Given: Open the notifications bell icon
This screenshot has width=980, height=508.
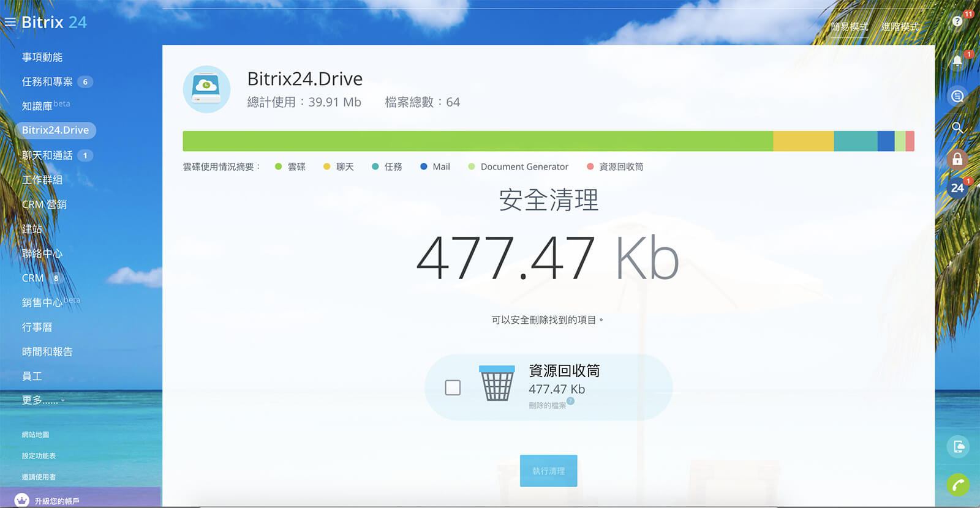Looking at the screenshot, I should [957, 61].
